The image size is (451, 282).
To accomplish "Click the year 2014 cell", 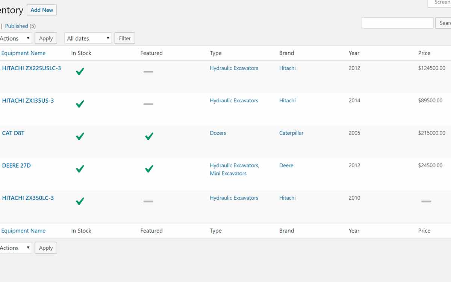I will (x=354, y=100).
